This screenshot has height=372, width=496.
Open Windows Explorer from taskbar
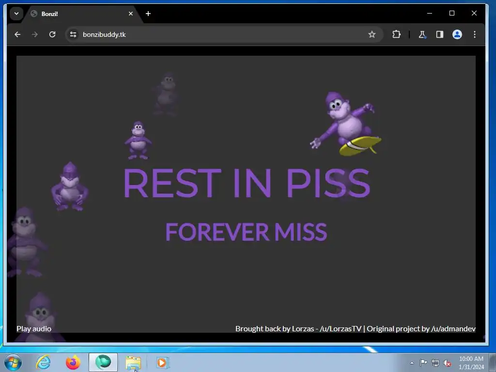tap(133, 362)
